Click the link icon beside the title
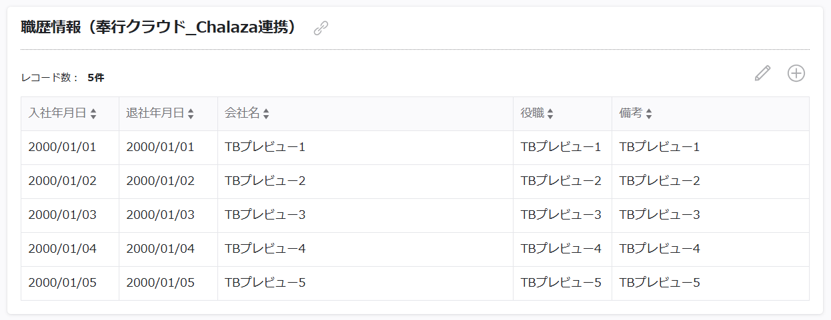Image resolution: width=831 pixels, height=320 pixels. pyautogui.click(x=321, y=28)
